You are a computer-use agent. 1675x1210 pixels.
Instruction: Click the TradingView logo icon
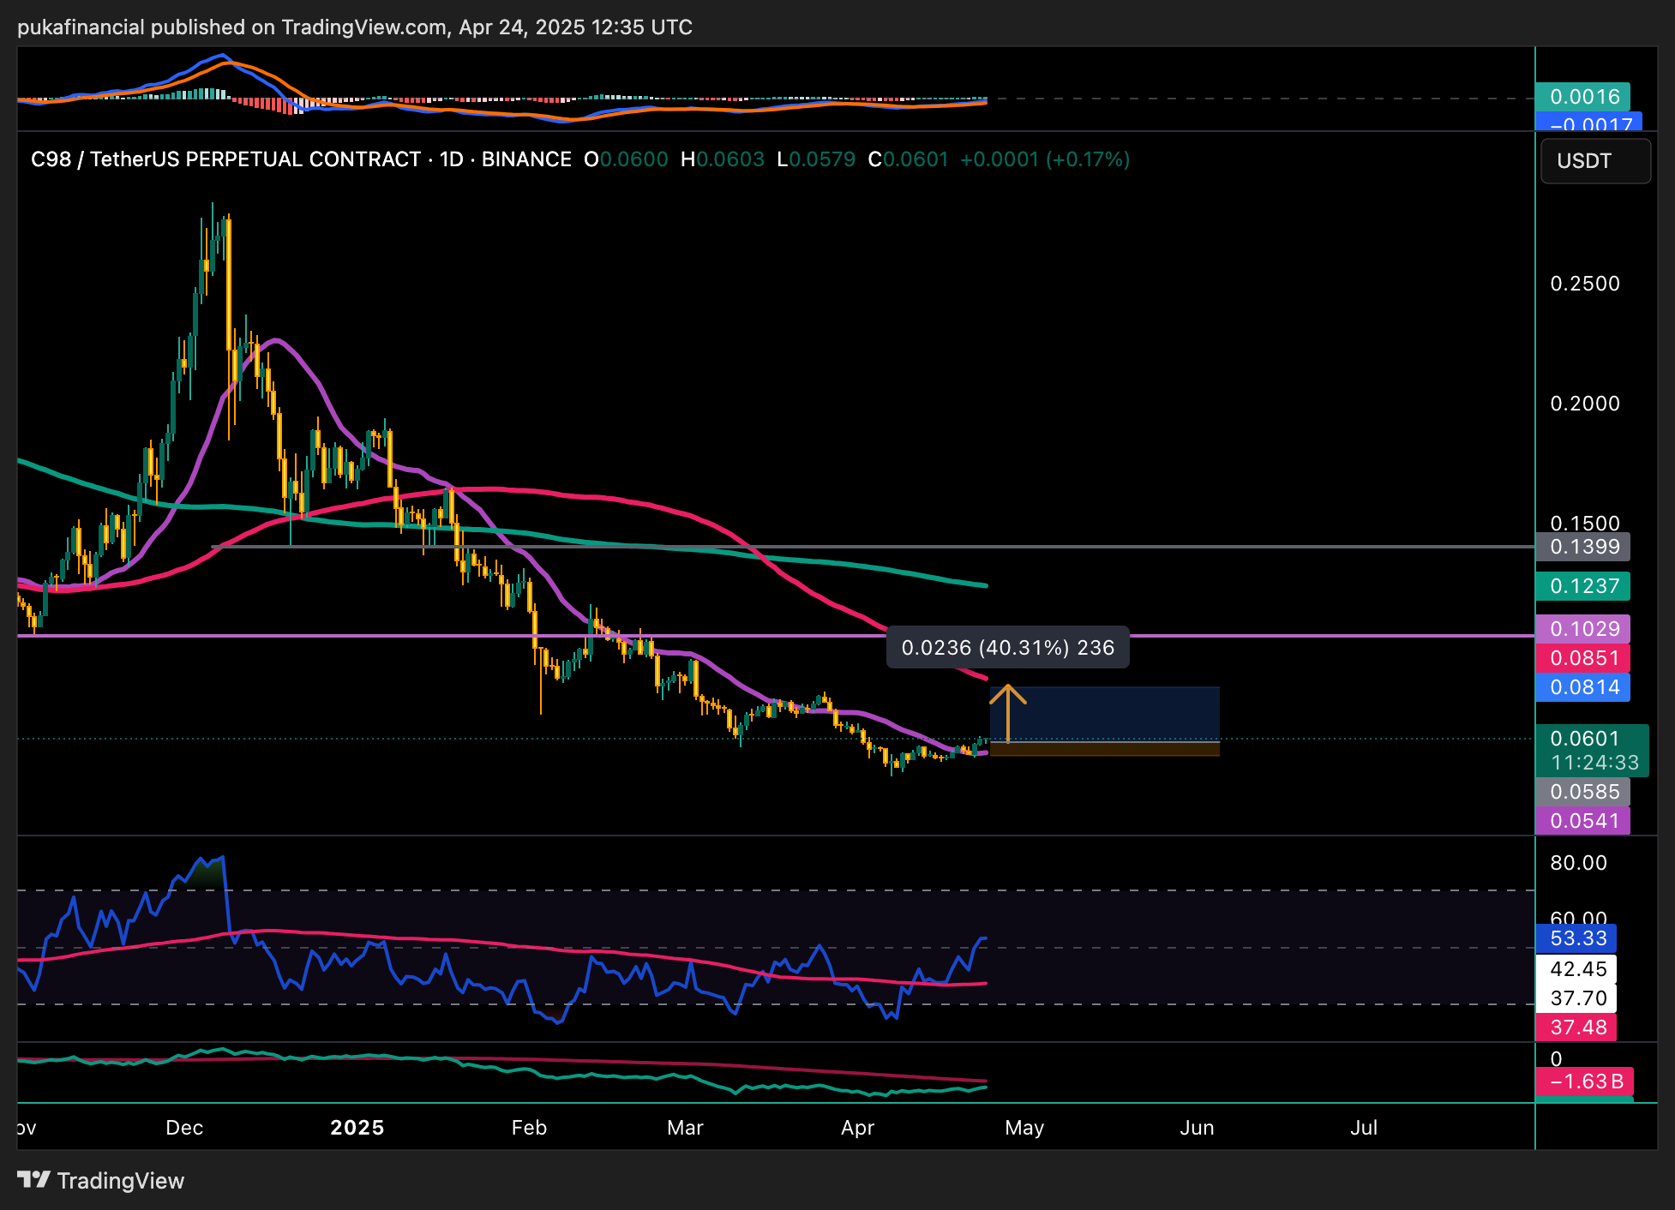34,1180
